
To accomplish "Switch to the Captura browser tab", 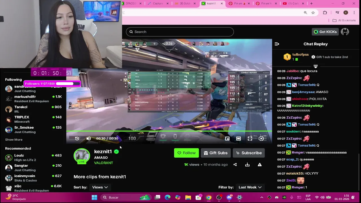I will [x=157, y=3].
